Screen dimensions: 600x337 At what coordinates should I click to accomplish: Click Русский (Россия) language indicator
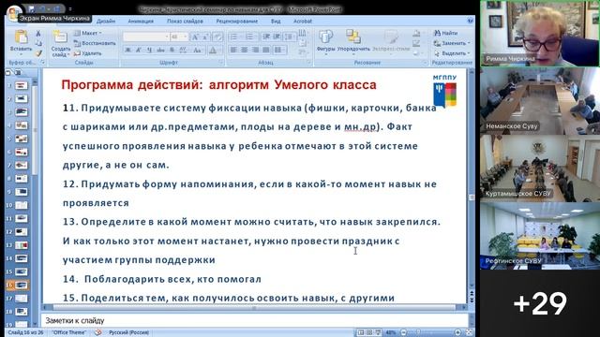coord(128,332)
